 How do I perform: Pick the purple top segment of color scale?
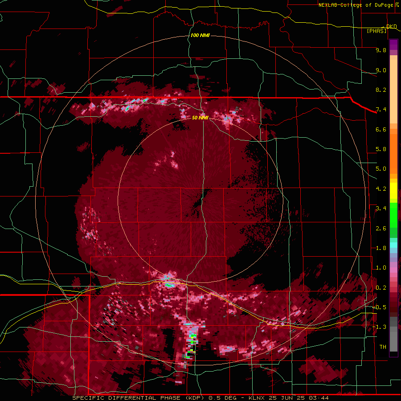tap(393, 45)
